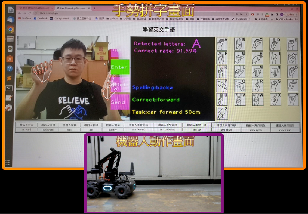308x214 pixels.
Task: Launch Firefox from the Ubuntu dock
Action: tap(10, 18)
